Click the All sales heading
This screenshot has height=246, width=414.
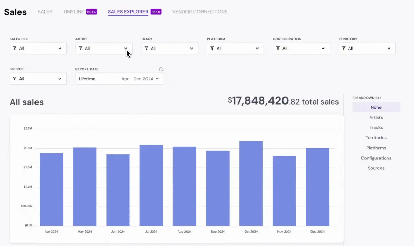27,102
